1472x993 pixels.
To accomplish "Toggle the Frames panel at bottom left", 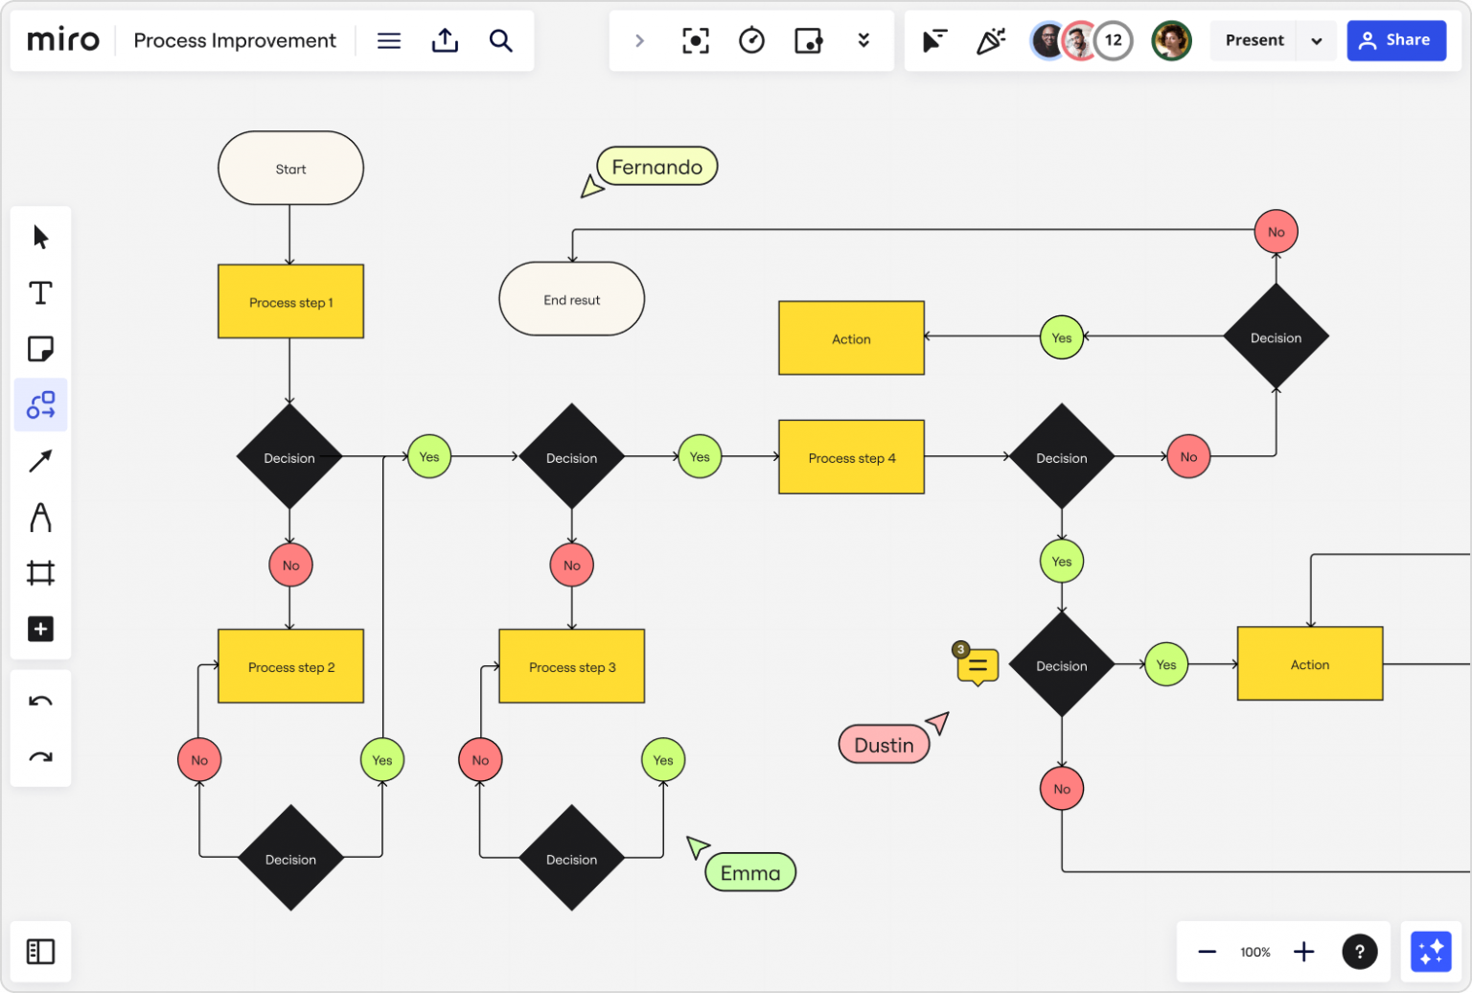I will click(x=40, y=951).
